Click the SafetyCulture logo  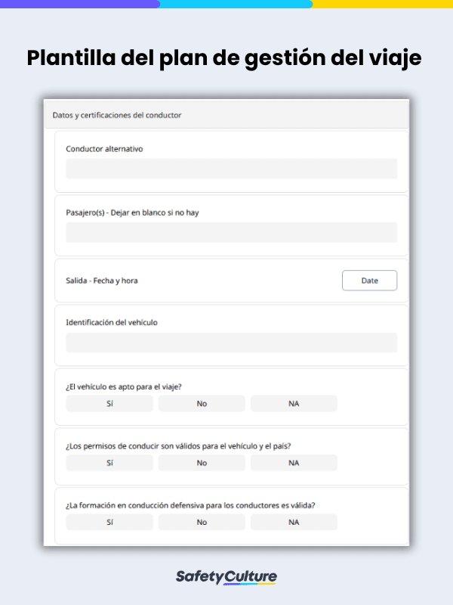[226, 576]
